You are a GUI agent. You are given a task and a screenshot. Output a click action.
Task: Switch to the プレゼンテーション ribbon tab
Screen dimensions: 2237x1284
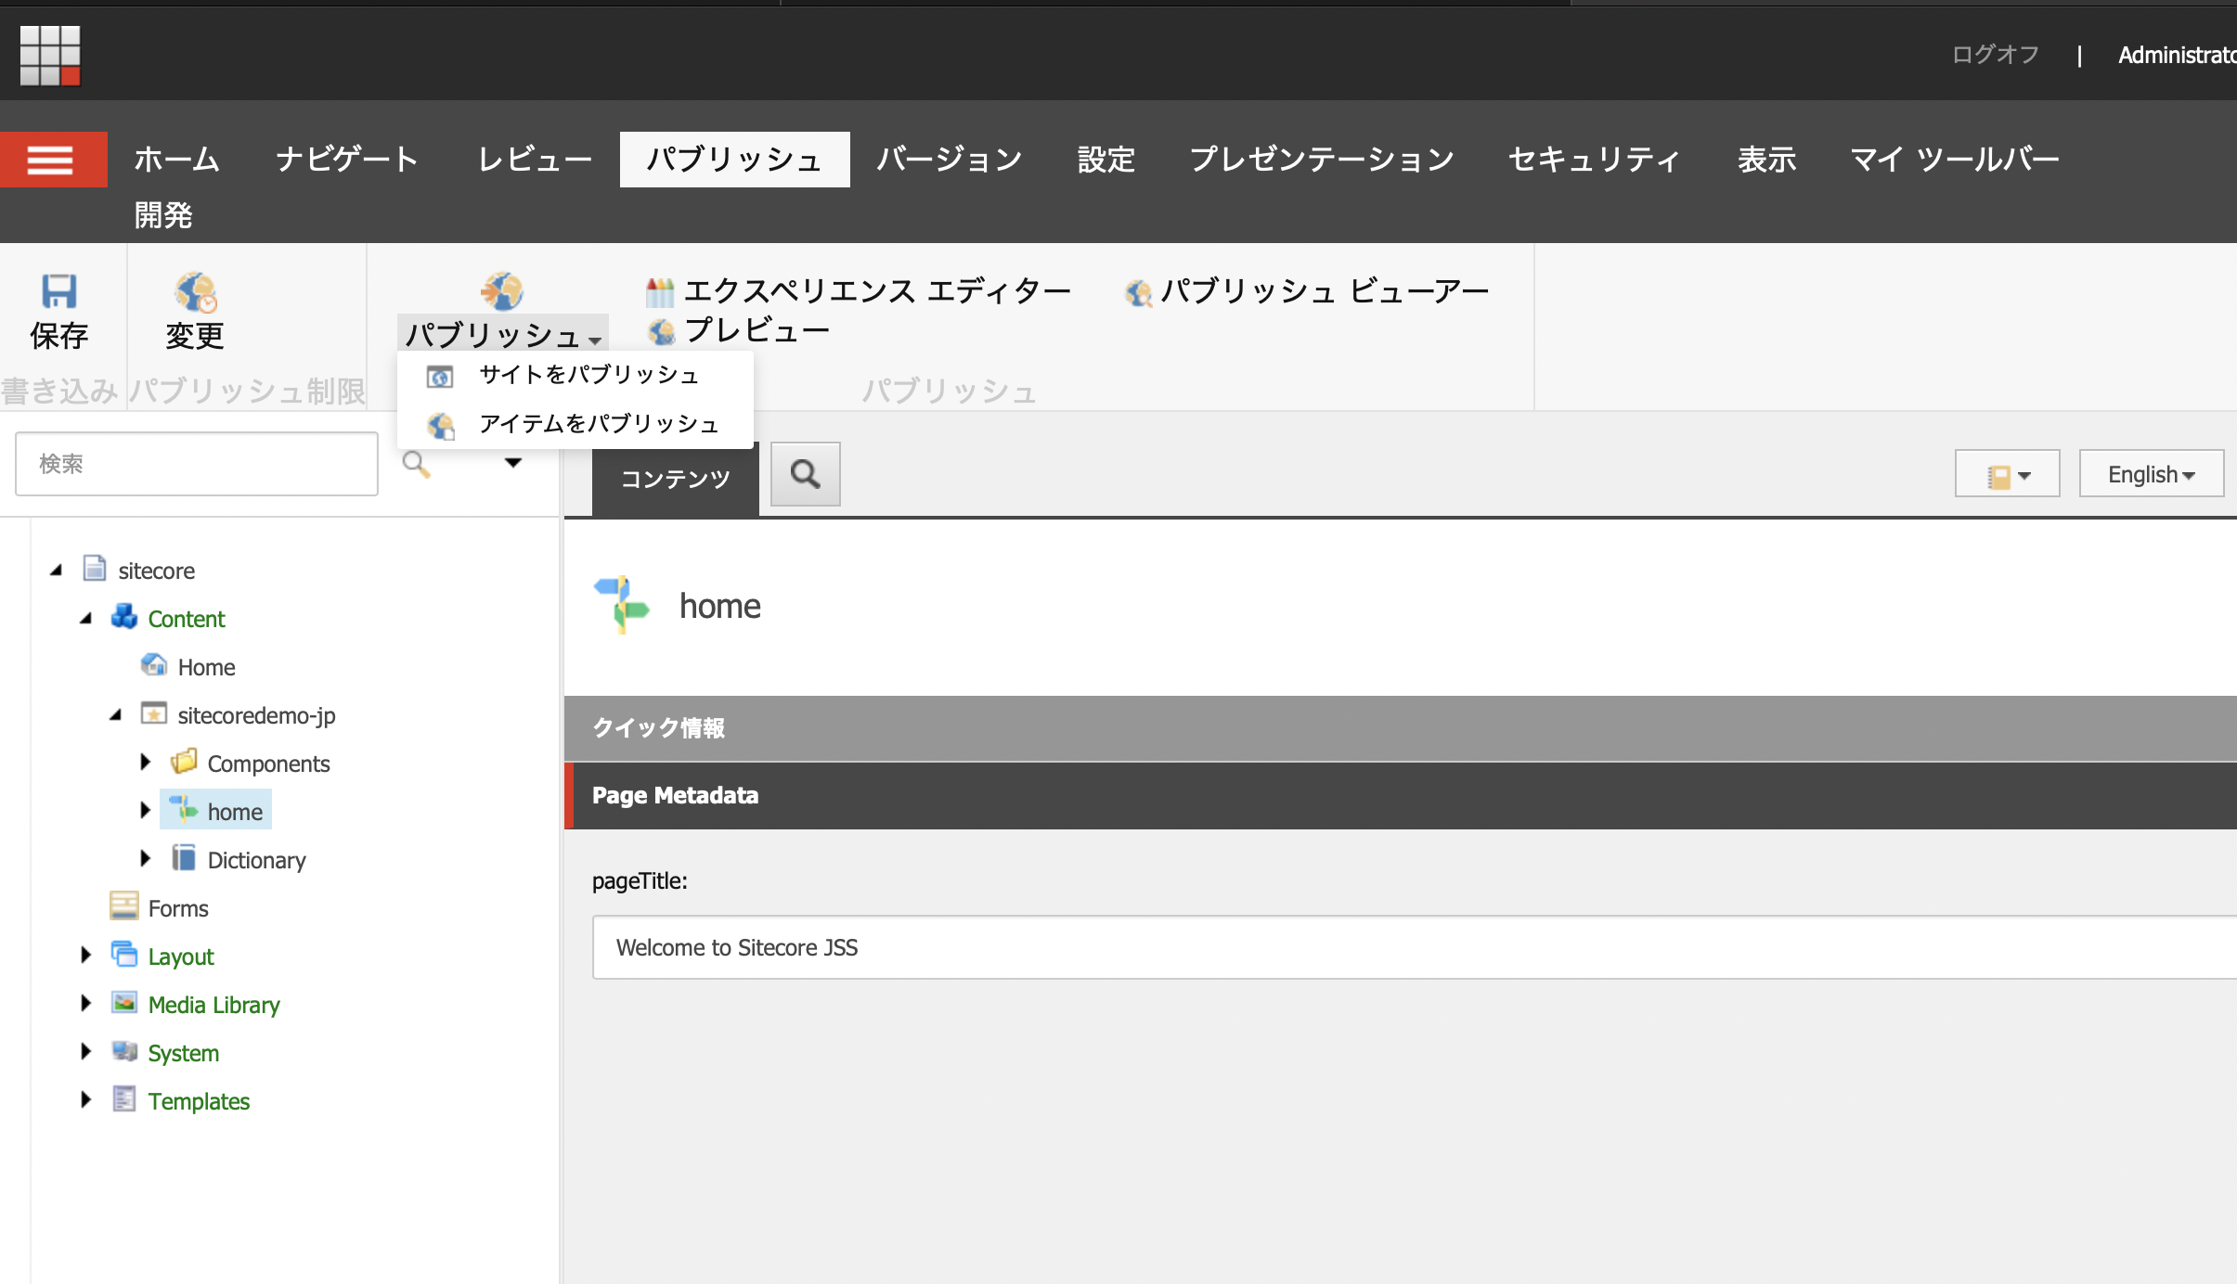1322,160
